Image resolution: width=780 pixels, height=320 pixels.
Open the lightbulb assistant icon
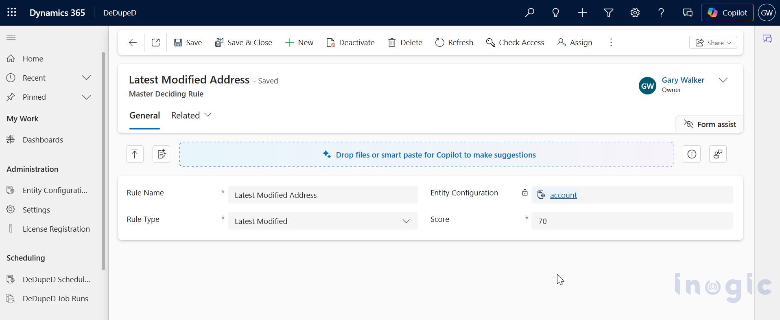pyautogui.click(x=556, y=13)
